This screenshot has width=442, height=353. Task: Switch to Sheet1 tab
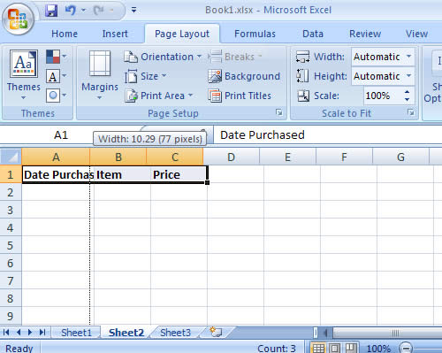[x=76, y=333]
